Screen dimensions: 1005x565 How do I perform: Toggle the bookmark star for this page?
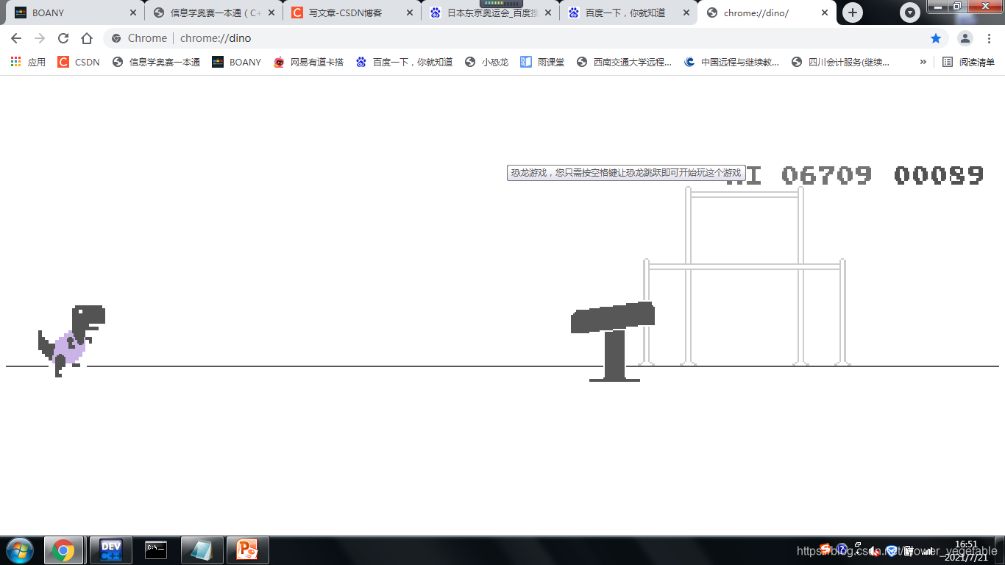pyautogui.click(x=936, y=38)
